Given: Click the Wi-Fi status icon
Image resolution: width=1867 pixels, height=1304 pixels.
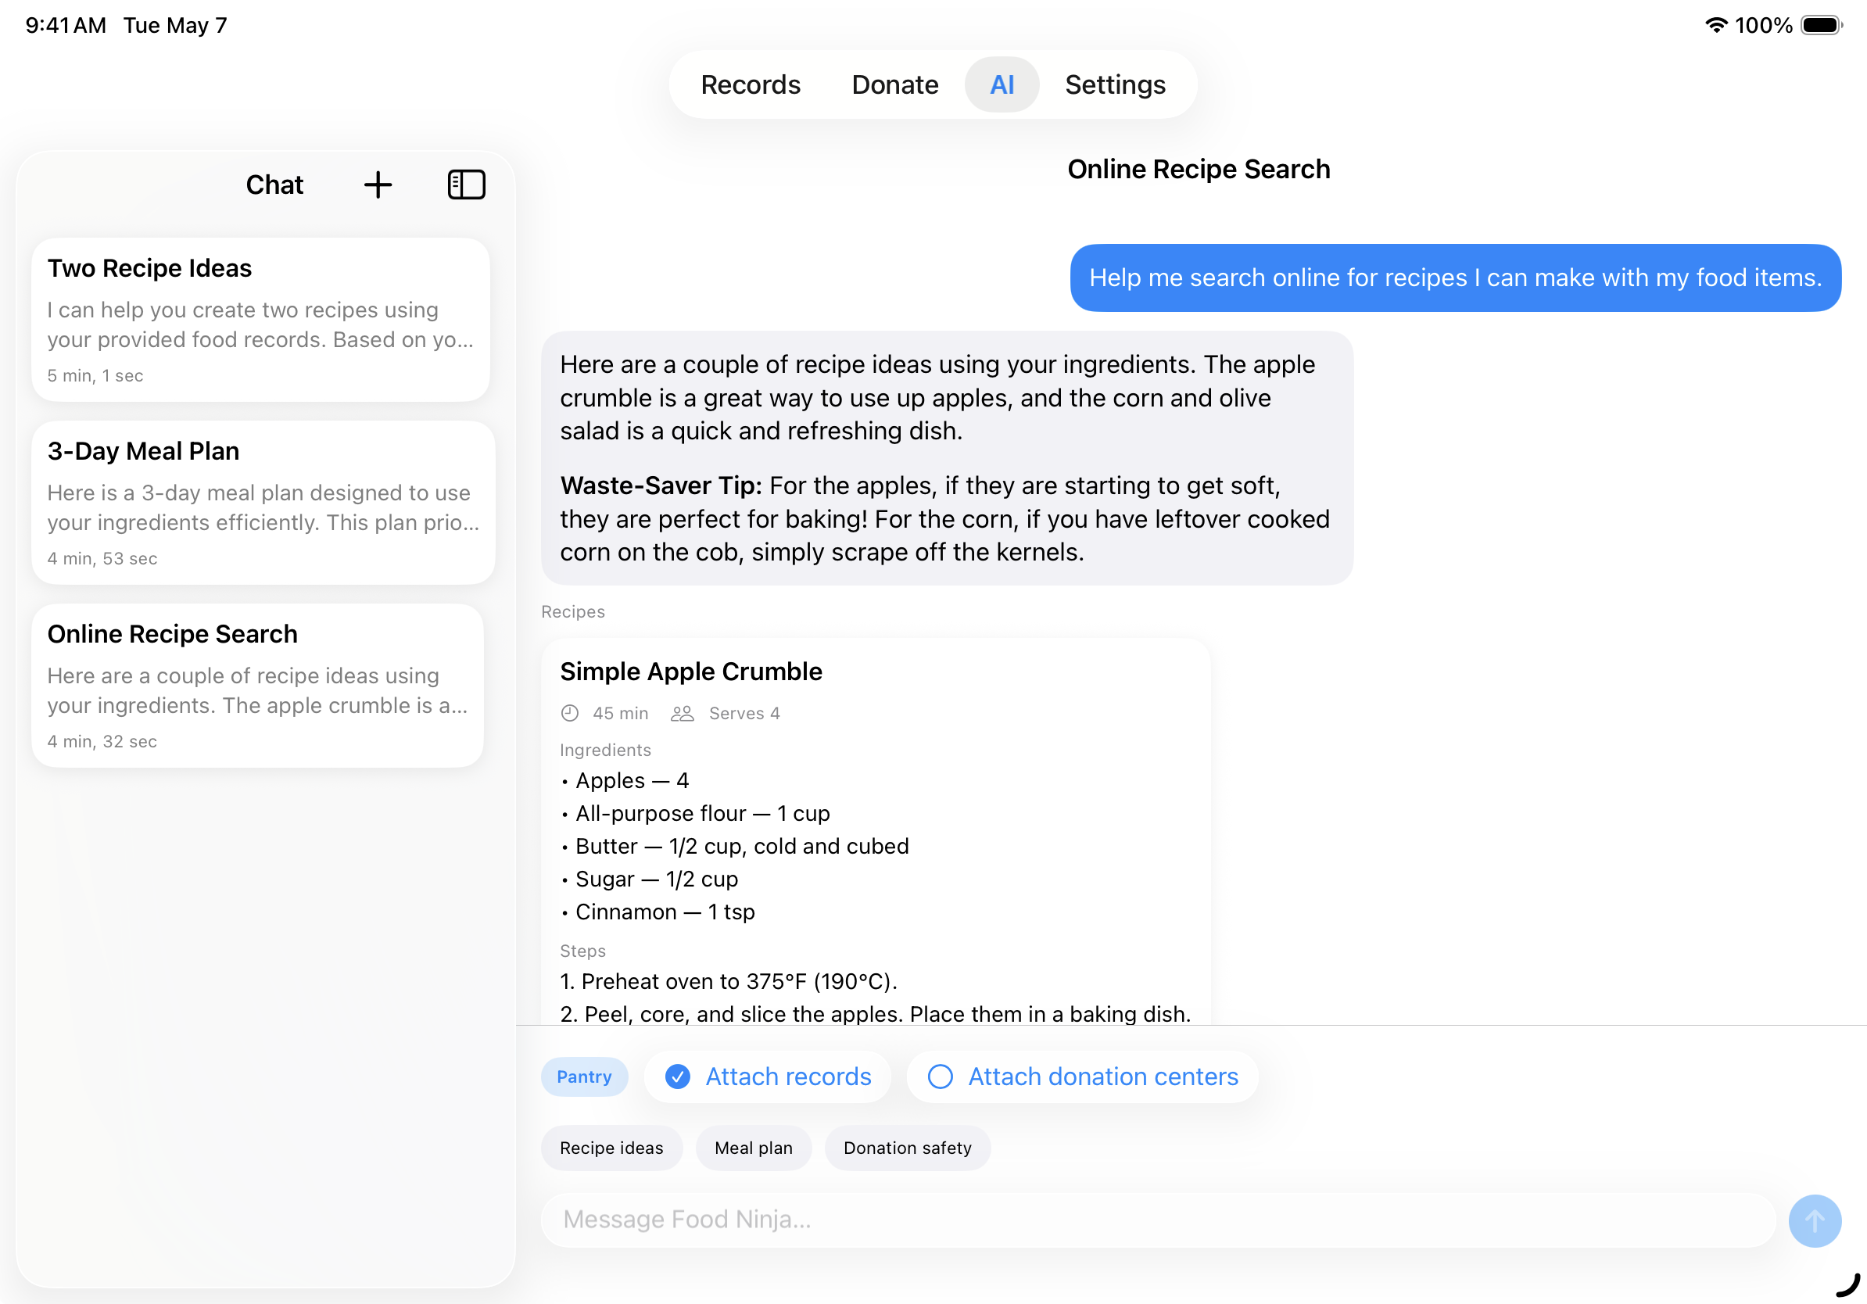Looking at the screenshot, I should pyautogui.click(x=1716, y=25).
